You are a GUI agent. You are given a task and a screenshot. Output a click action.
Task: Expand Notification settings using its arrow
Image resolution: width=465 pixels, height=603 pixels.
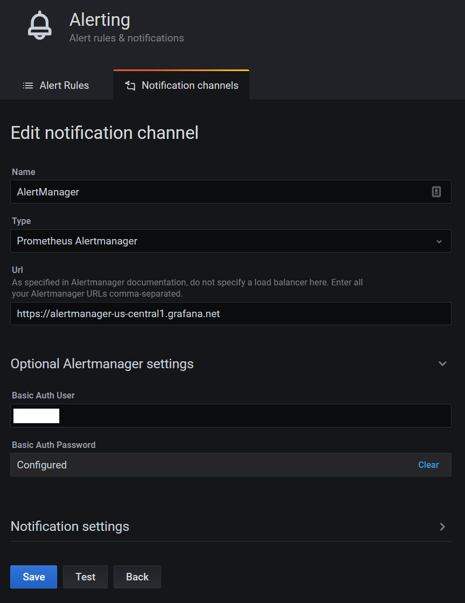click(442, 527)
